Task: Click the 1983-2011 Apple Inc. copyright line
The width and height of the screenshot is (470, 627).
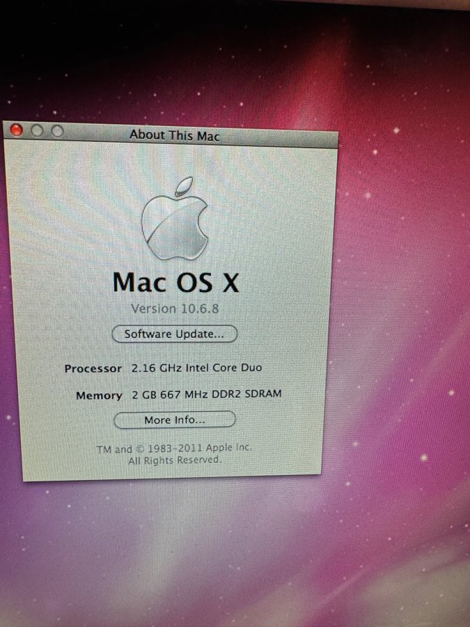Action: pos(174,449)
